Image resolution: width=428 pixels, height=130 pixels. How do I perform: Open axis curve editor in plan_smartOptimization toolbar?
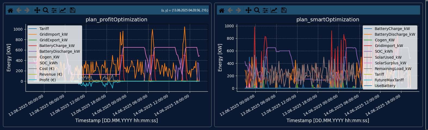[274, 10]
